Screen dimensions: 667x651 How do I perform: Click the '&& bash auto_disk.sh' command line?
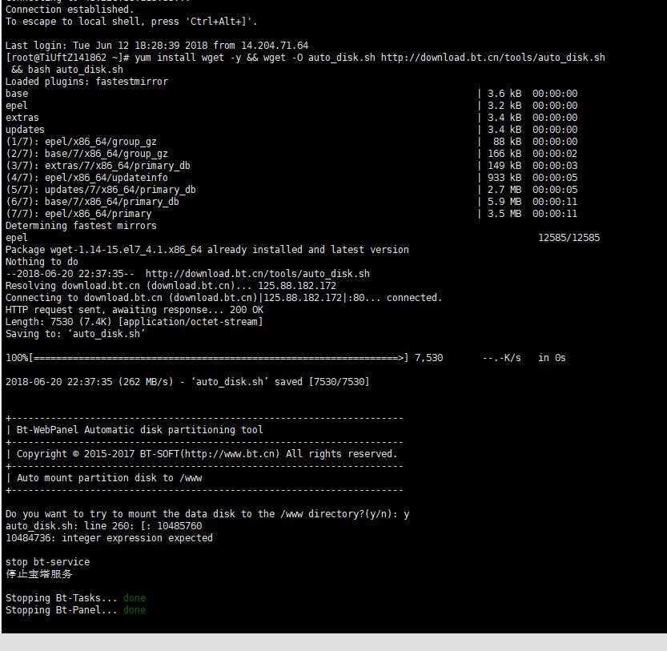point(67,70)
